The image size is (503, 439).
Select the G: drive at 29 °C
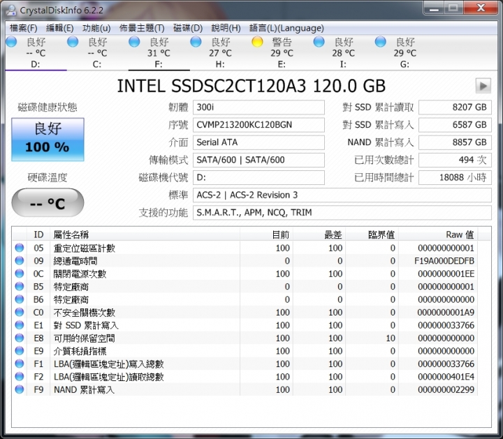click(x=404, y=52)
